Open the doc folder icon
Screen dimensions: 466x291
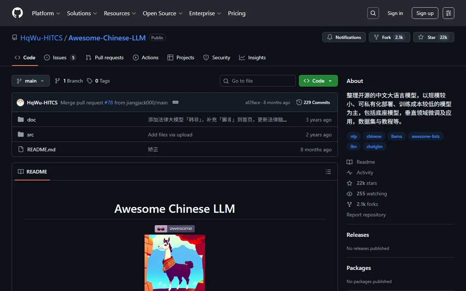point(21,119)
